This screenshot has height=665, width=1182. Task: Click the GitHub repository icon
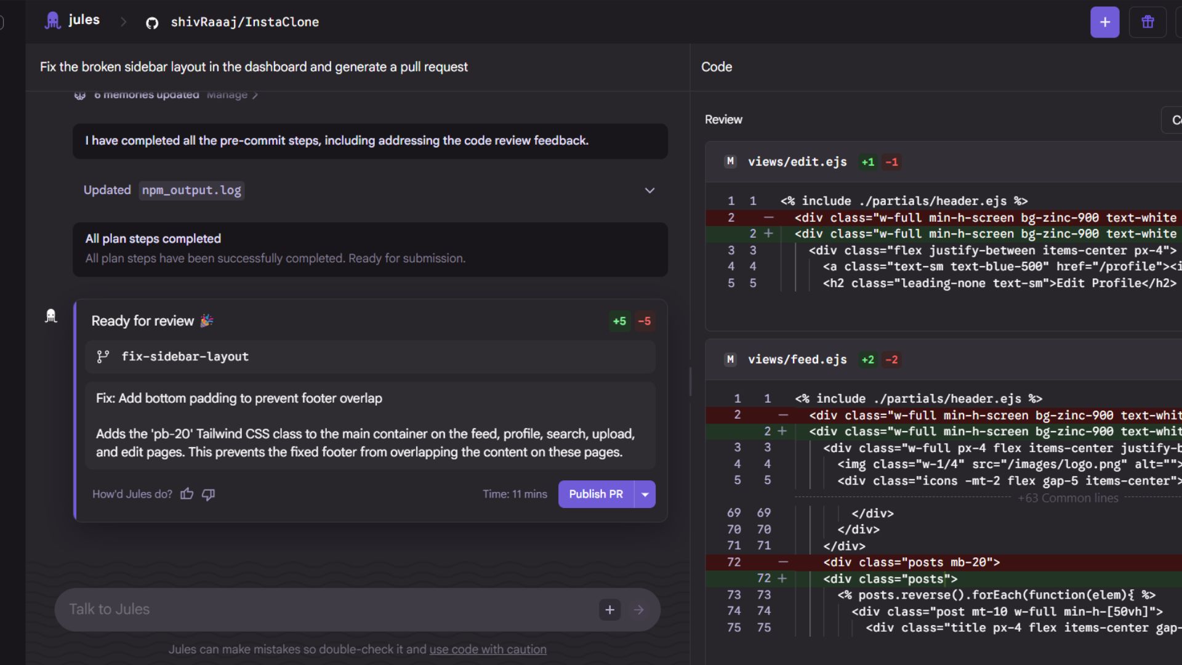point(152,23)
